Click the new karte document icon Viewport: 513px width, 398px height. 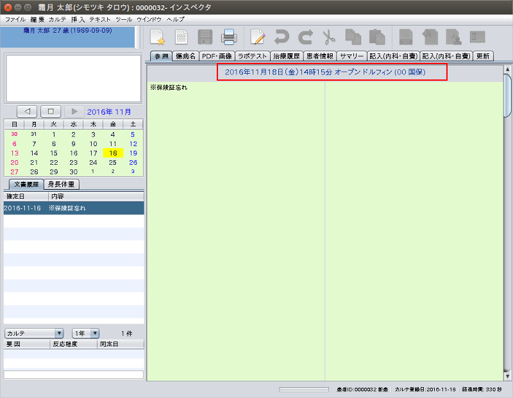pos(158,37)
